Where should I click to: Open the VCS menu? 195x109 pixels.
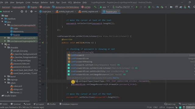70,2
